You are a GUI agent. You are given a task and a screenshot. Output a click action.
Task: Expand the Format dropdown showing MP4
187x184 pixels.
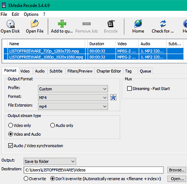click(x=73, y=97)
